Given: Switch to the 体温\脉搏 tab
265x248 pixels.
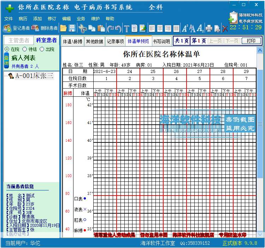Looking at the screenshot, I should pos(72,41).
